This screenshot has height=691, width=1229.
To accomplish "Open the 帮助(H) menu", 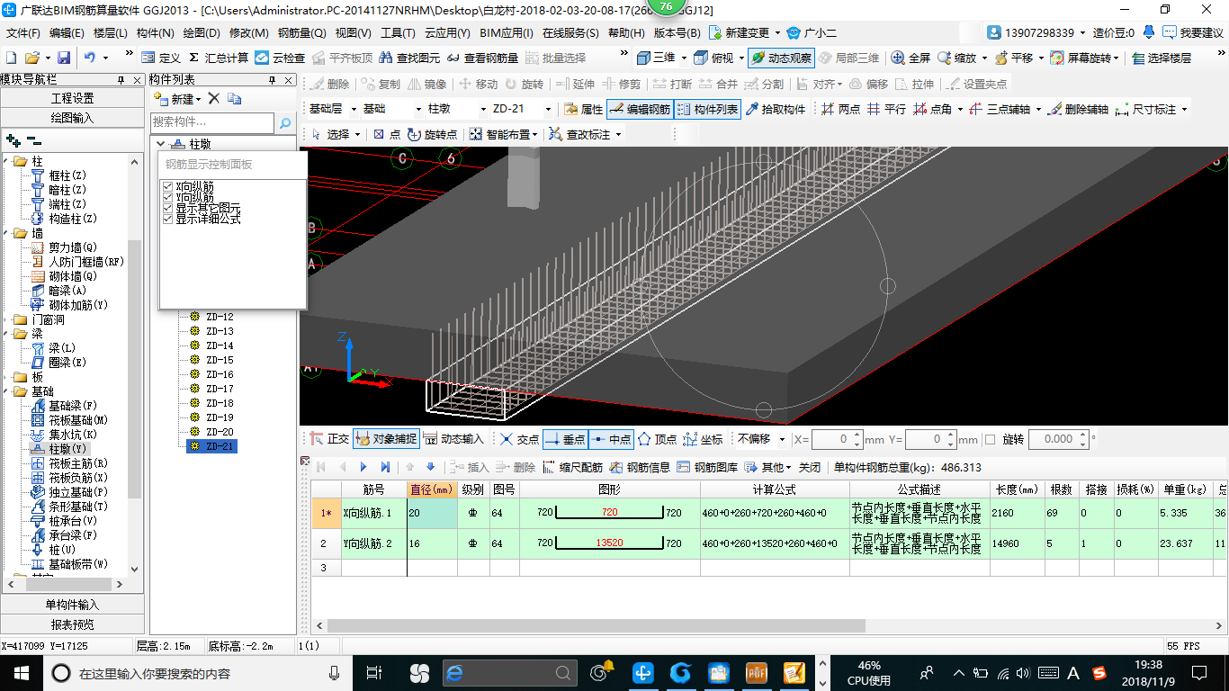I will [626, 33].
